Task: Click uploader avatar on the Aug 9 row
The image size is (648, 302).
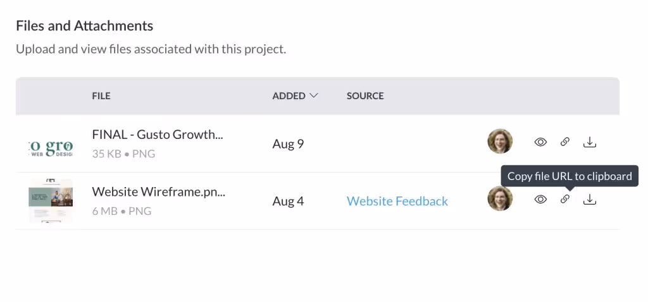Action: coord(500,142)
